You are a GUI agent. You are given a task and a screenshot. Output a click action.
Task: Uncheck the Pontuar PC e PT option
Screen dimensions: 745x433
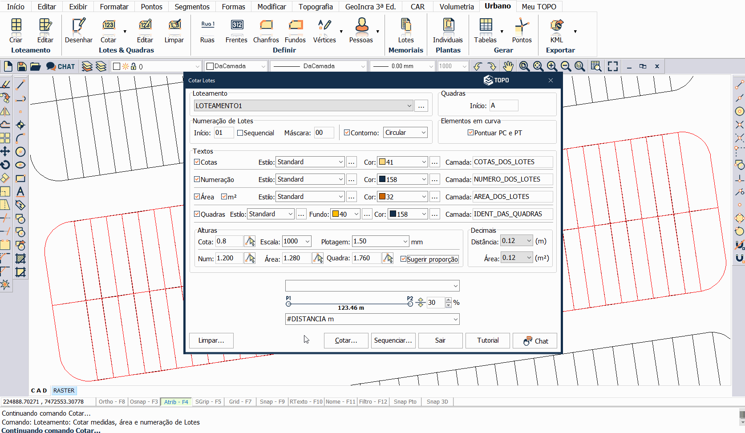coord(470,133)
